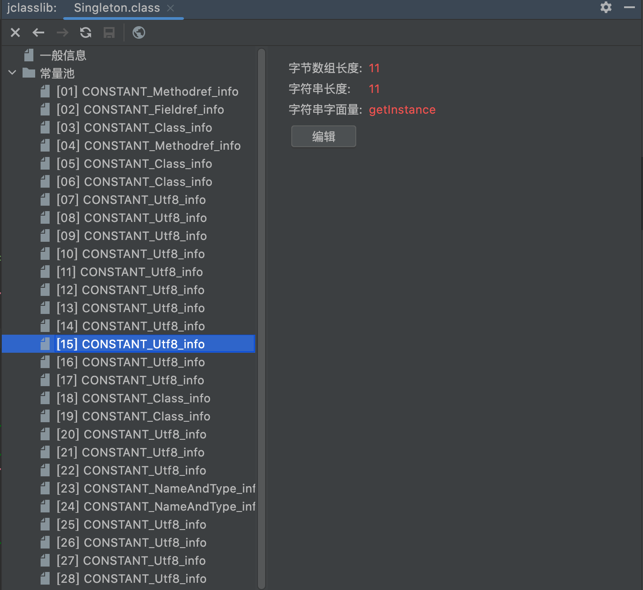Select [26] CONSTANT_Utf8_info entry
This screenshot has width=643, height=590.
131,543
